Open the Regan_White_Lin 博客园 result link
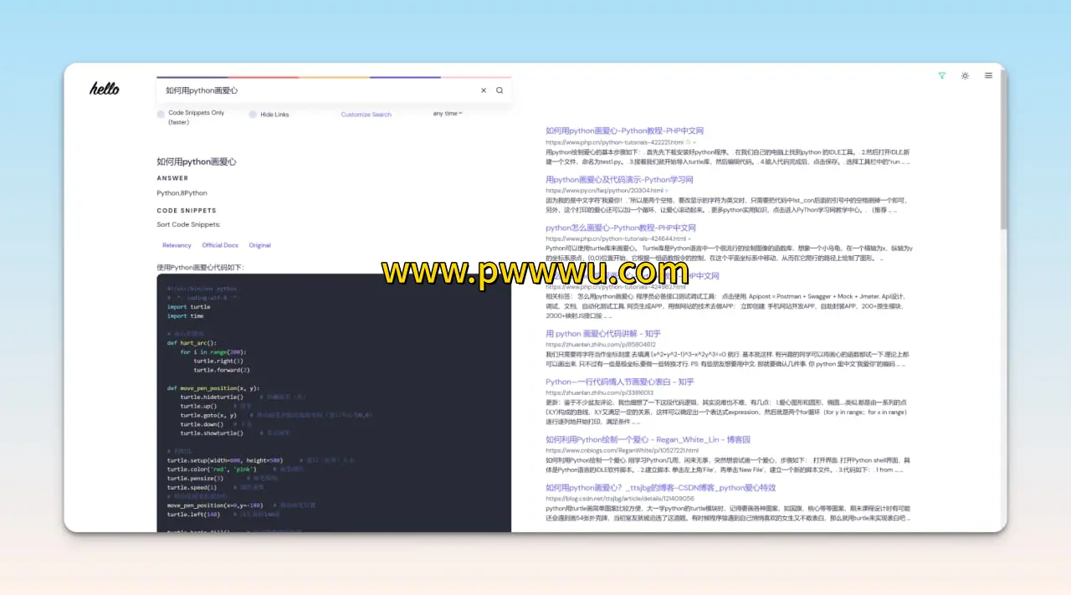This screenshot has height=595, width=1071. (x=648, y=439)
